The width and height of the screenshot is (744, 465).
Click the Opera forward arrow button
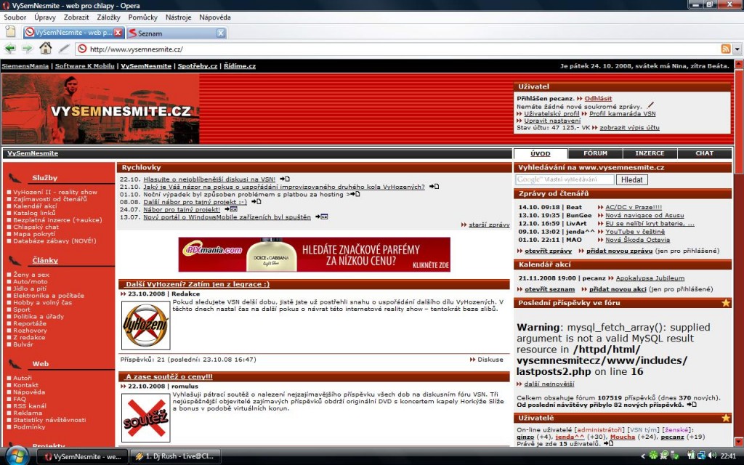[x=27, y=49]
